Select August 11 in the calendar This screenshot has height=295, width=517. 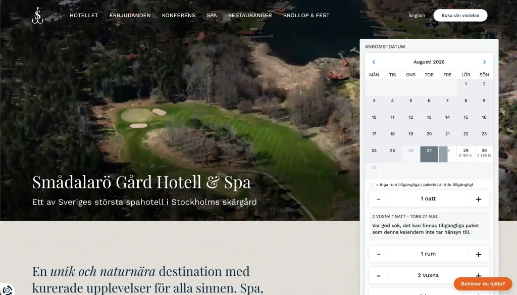[x=392, y=121]
